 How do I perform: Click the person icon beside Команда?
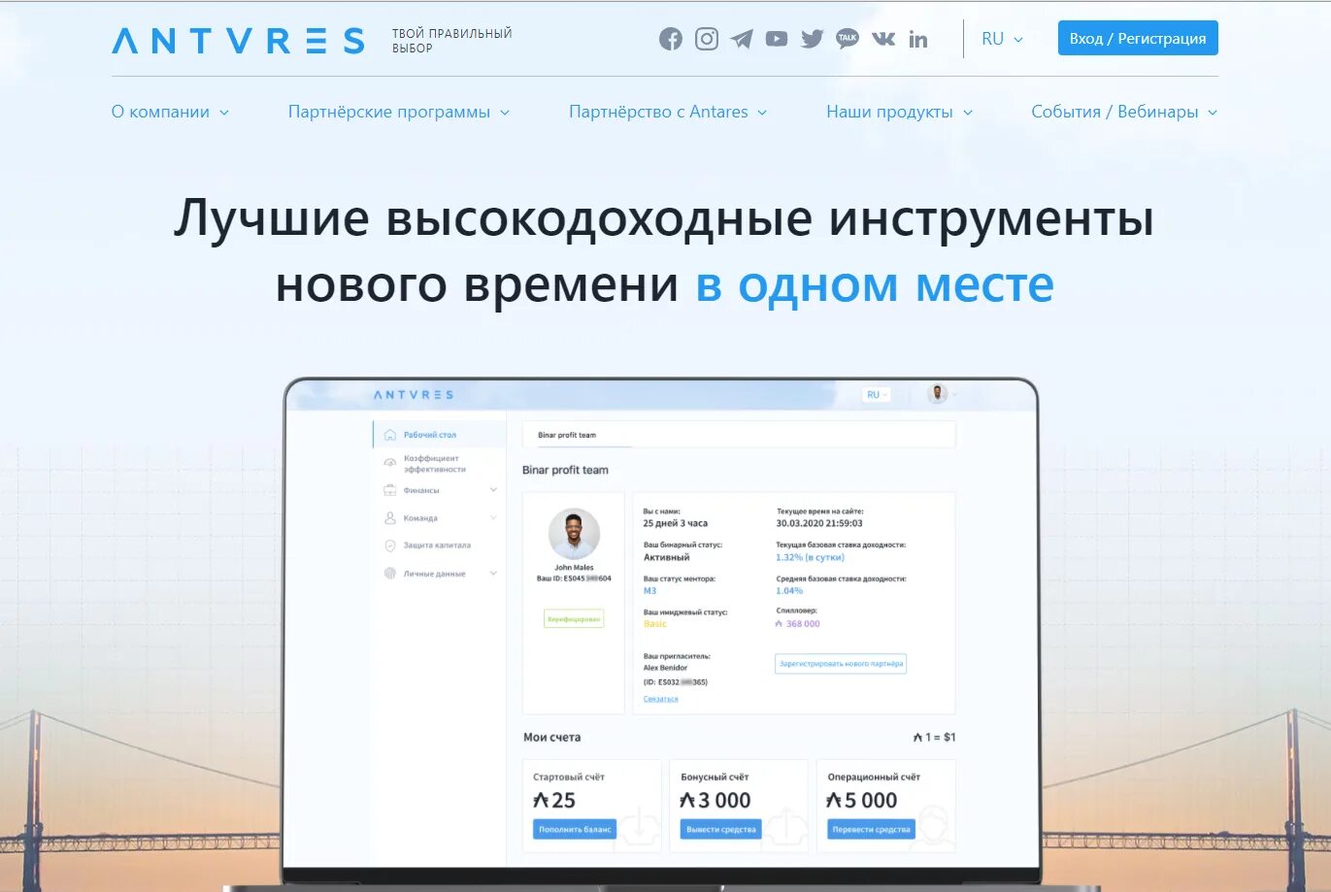pos(390,518)
